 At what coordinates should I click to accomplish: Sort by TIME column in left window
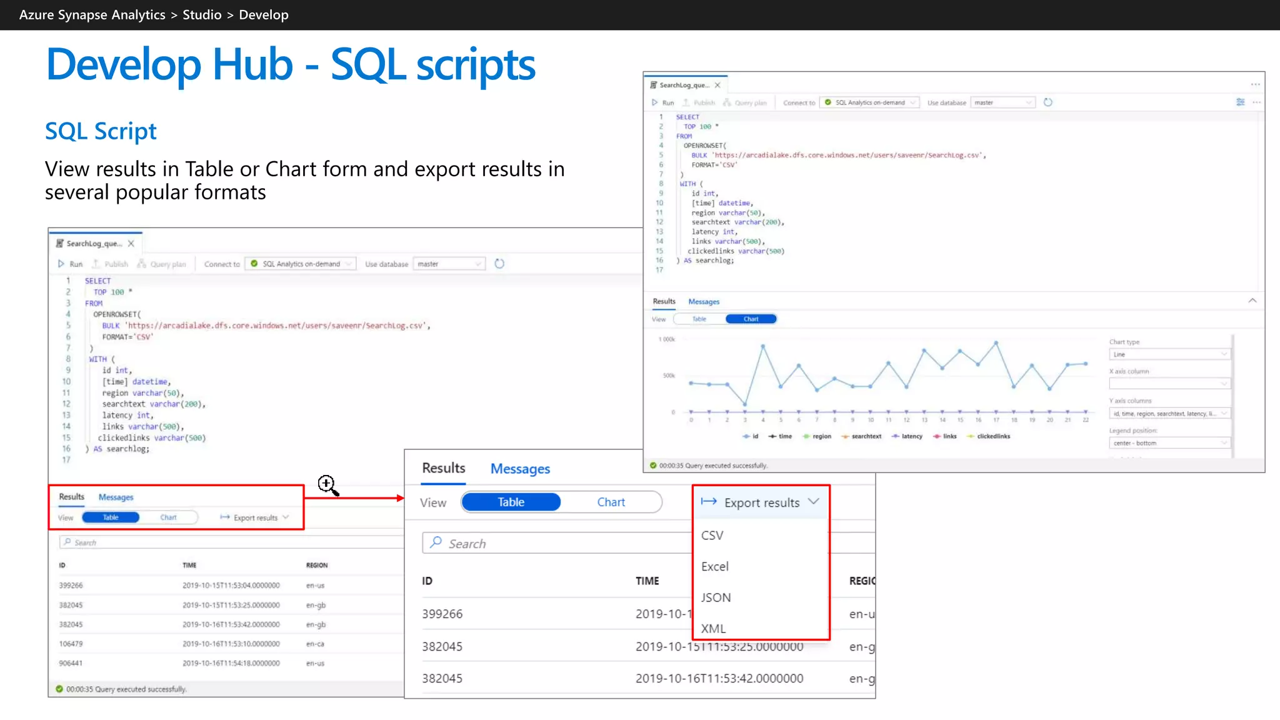(189, 566)
